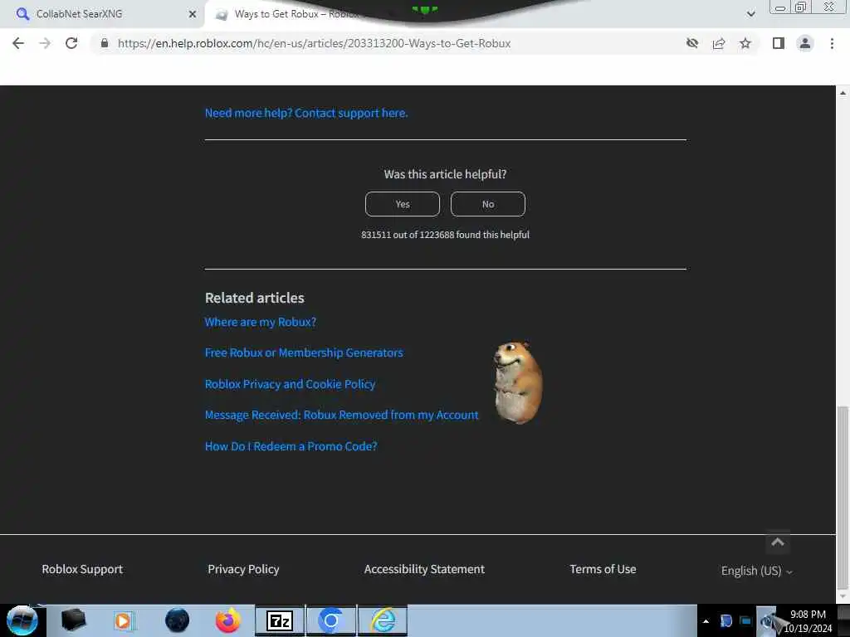Open 7-Zip from the taskbar

pos(280,620)
